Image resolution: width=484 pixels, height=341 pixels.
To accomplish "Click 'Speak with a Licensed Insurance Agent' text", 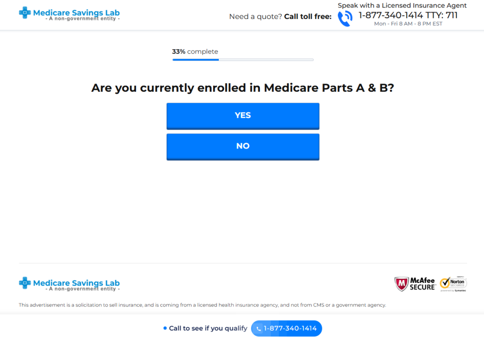I will [402, 6].
